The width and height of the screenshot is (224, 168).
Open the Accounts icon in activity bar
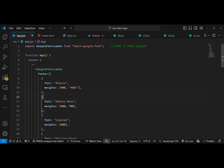(5, 124)
